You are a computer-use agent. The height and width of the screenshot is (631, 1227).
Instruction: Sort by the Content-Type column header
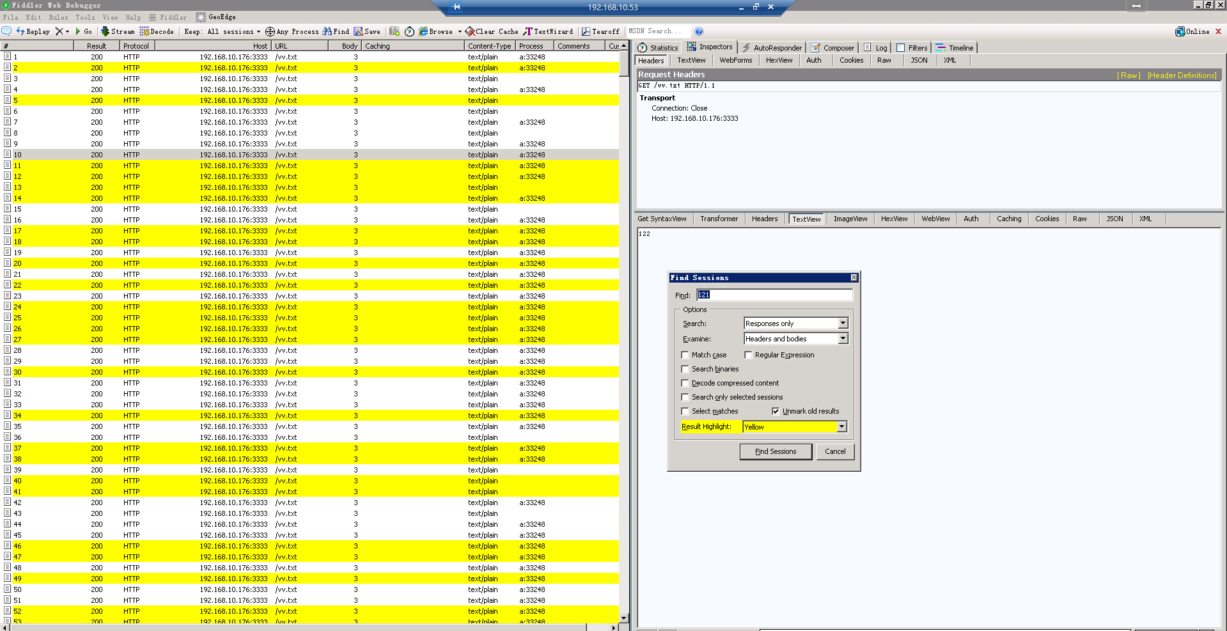(490, 46)
